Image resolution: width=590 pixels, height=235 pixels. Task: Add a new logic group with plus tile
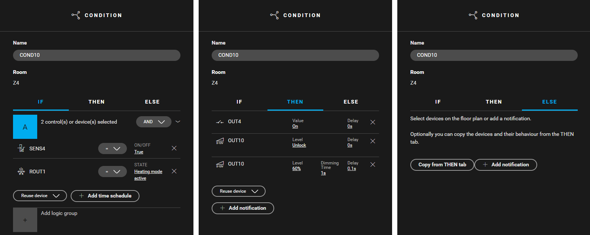tap(25, 220)
